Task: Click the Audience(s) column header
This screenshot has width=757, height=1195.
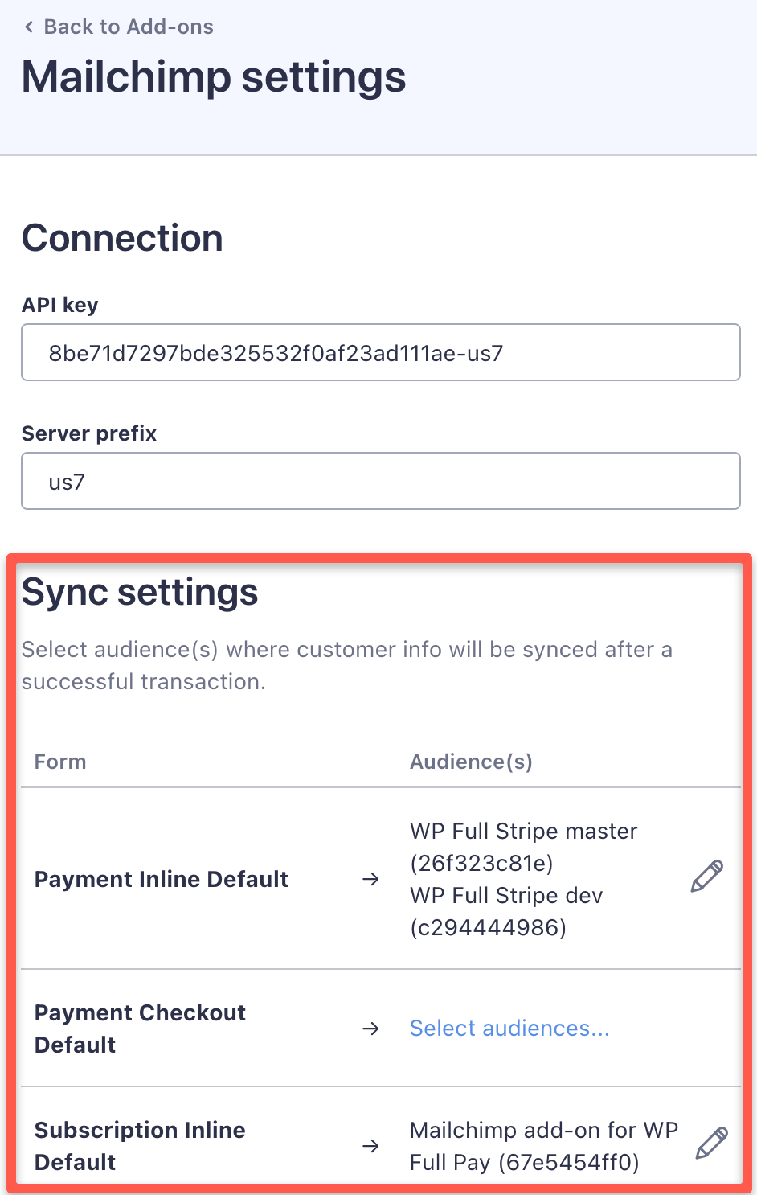Action: coord(471,762)
